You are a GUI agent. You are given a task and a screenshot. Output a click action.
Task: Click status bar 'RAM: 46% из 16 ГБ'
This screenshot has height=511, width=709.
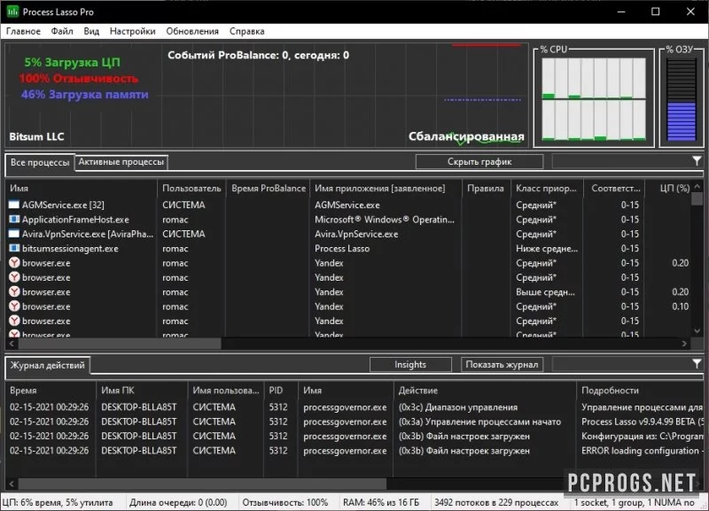point(381,502)
